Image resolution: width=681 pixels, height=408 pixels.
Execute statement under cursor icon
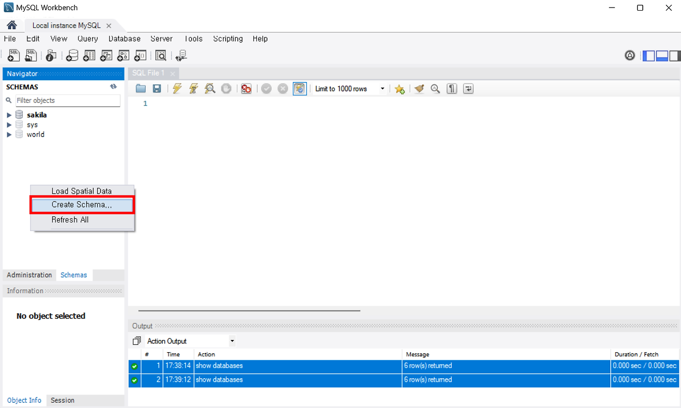tap(194, 89)
